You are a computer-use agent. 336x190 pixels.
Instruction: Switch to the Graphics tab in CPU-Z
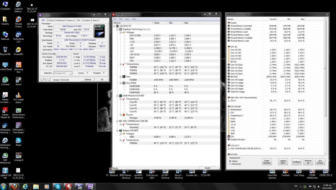87,20
